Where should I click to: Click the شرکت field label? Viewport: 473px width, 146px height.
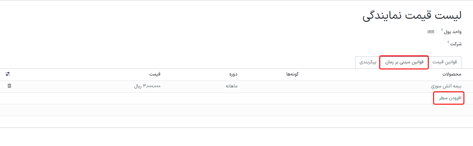click(456, 44)
